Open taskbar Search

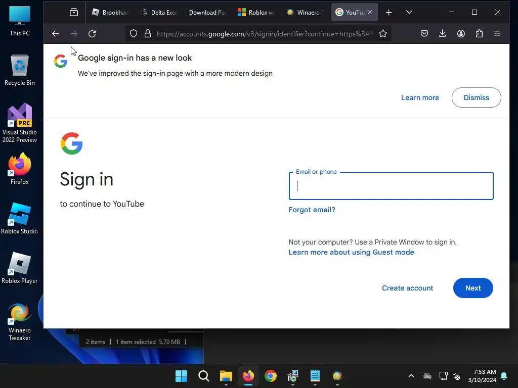click(x=203, y=376)
